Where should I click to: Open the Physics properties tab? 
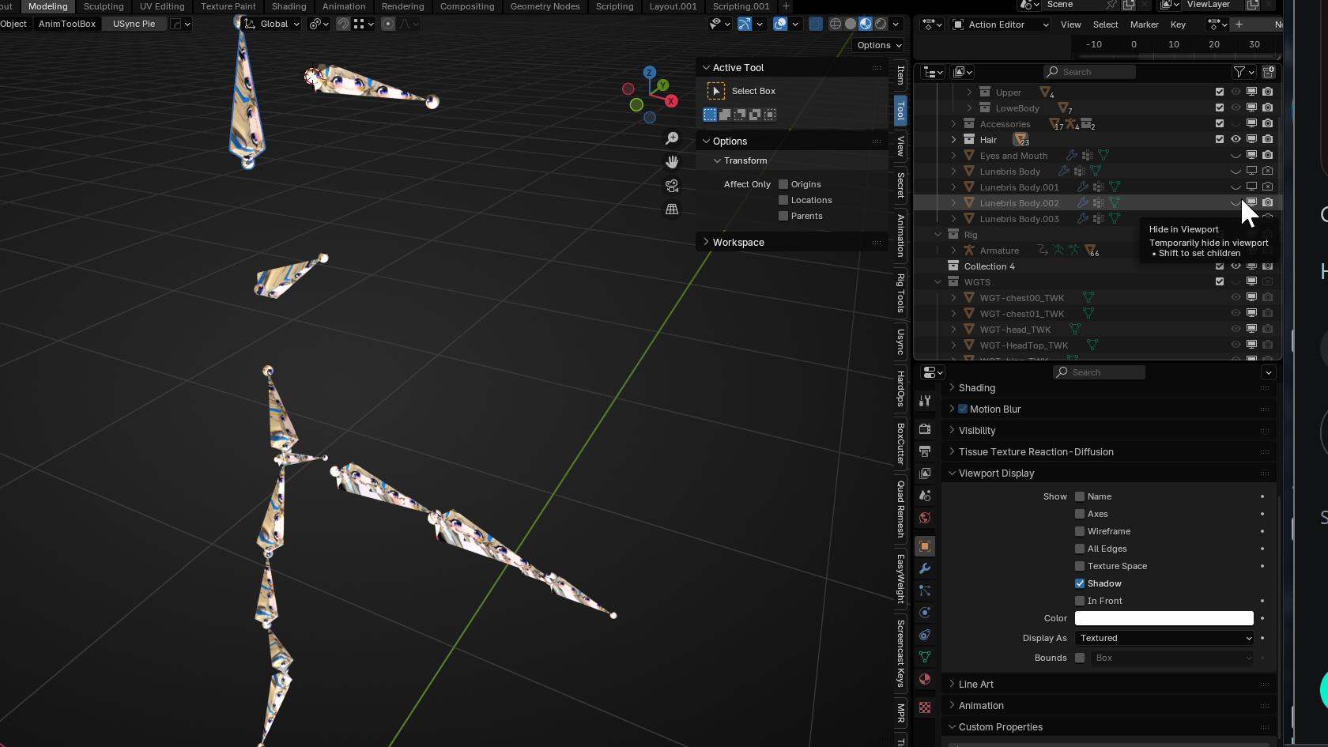925,613
